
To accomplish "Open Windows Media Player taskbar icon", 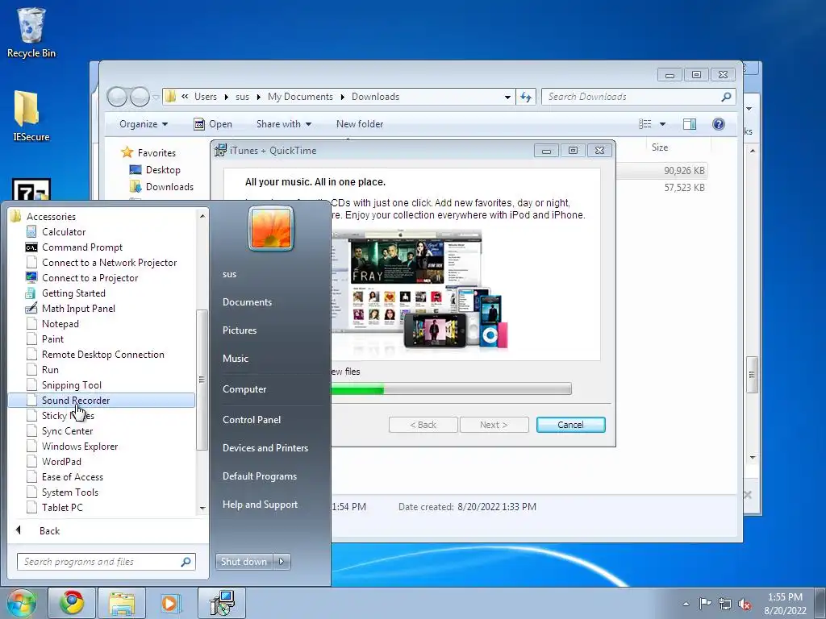I will [x=171, y=603].
